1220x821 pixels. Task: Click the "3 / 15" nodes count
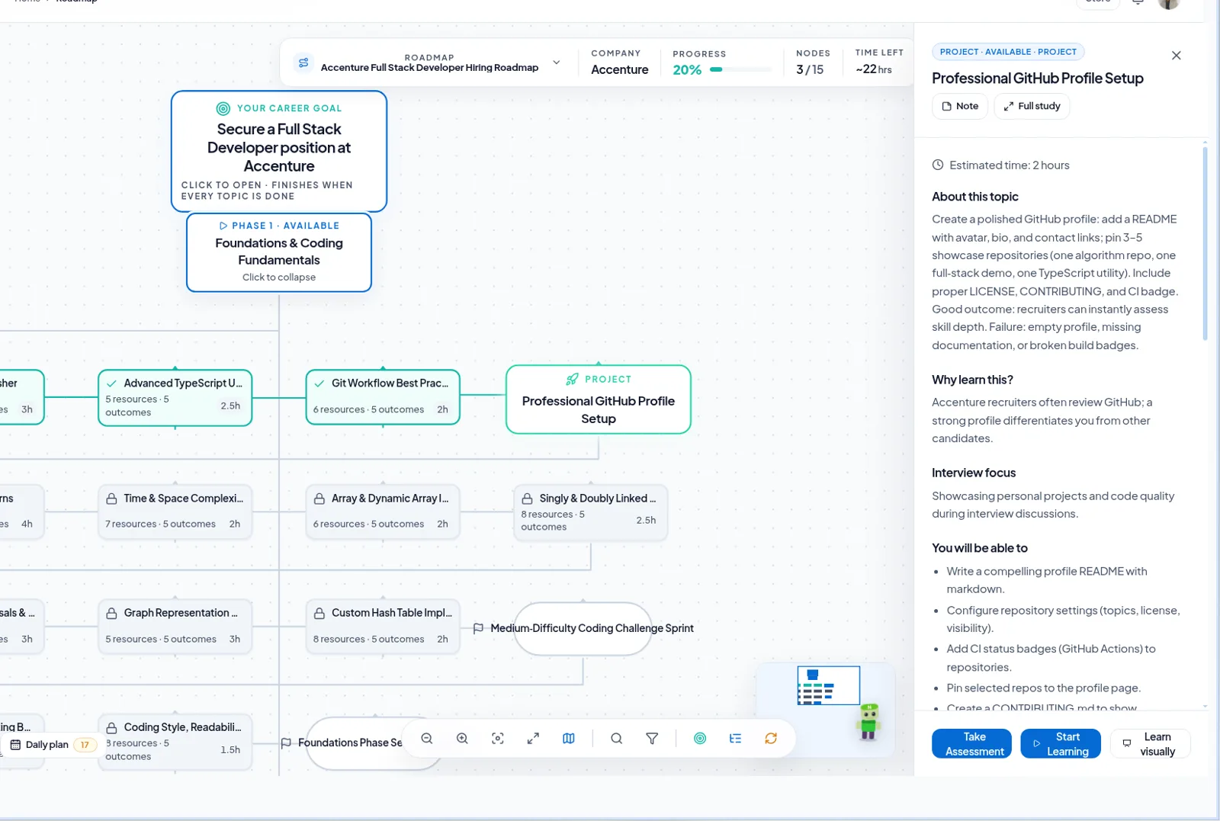pyautogui.click(x=810, y=69)
